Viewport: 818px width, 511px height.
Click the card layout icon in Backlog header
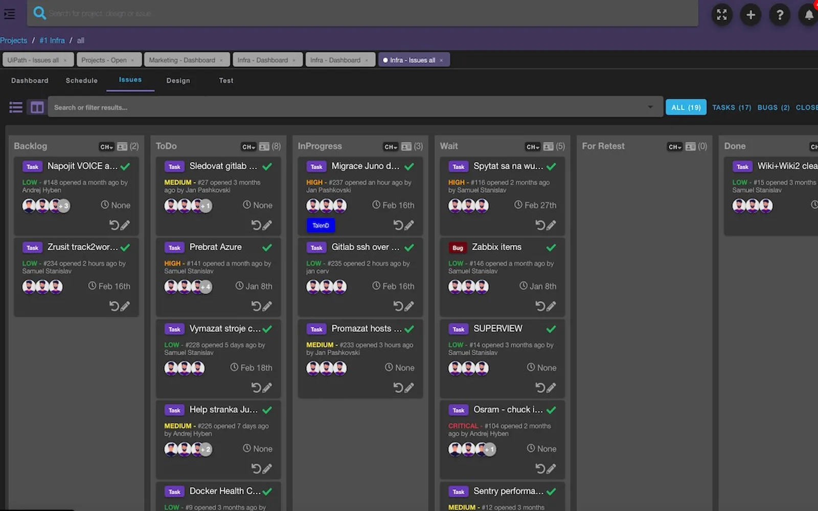click(122, 147)
